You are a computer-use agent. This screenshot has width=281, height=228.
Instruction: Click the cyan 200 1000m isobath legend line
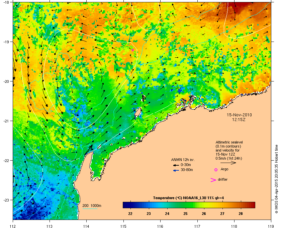click(x=90, y=209)
